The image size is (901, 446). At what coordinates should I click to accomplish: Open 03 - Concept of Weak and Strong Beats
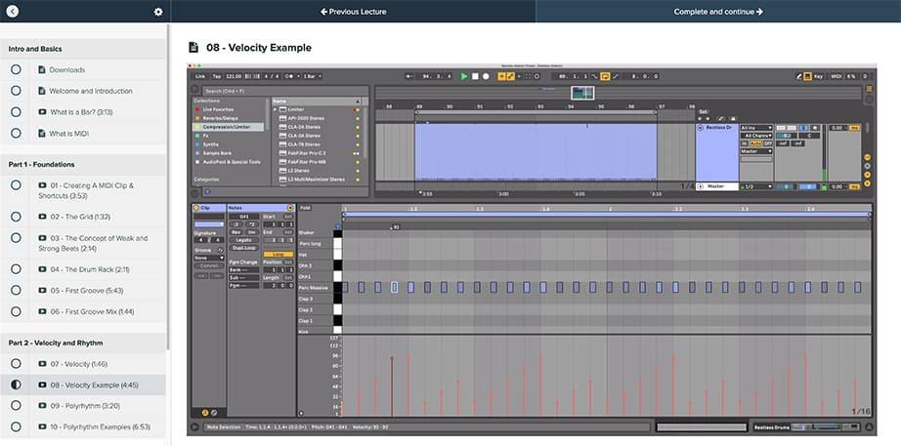(x=93, y=243)
